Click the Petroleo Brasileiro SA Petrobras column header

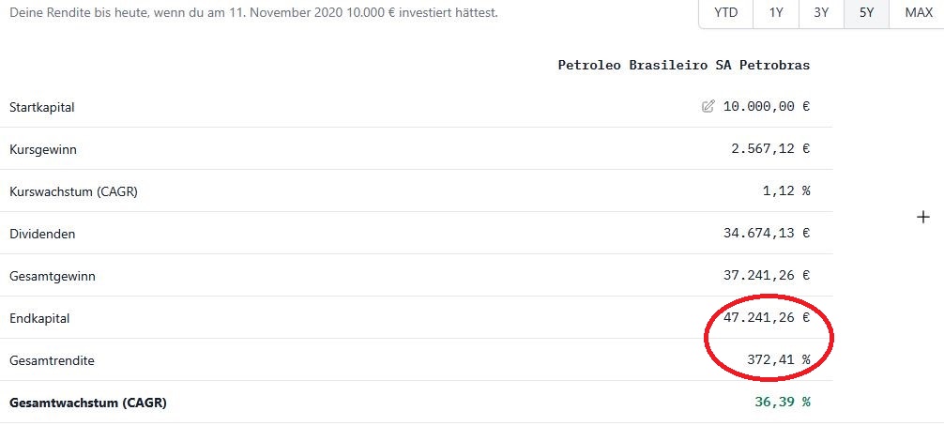[683, 65]
